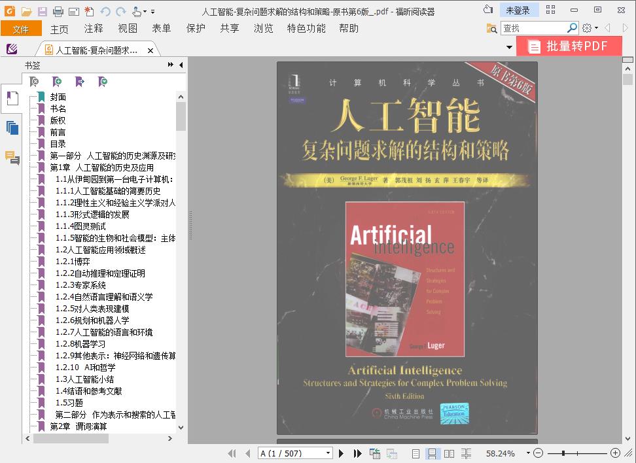The height and width of the screenshot is (463, 636).
Task: Click the set bookmark destination icon
Action: tap(80, 82)
